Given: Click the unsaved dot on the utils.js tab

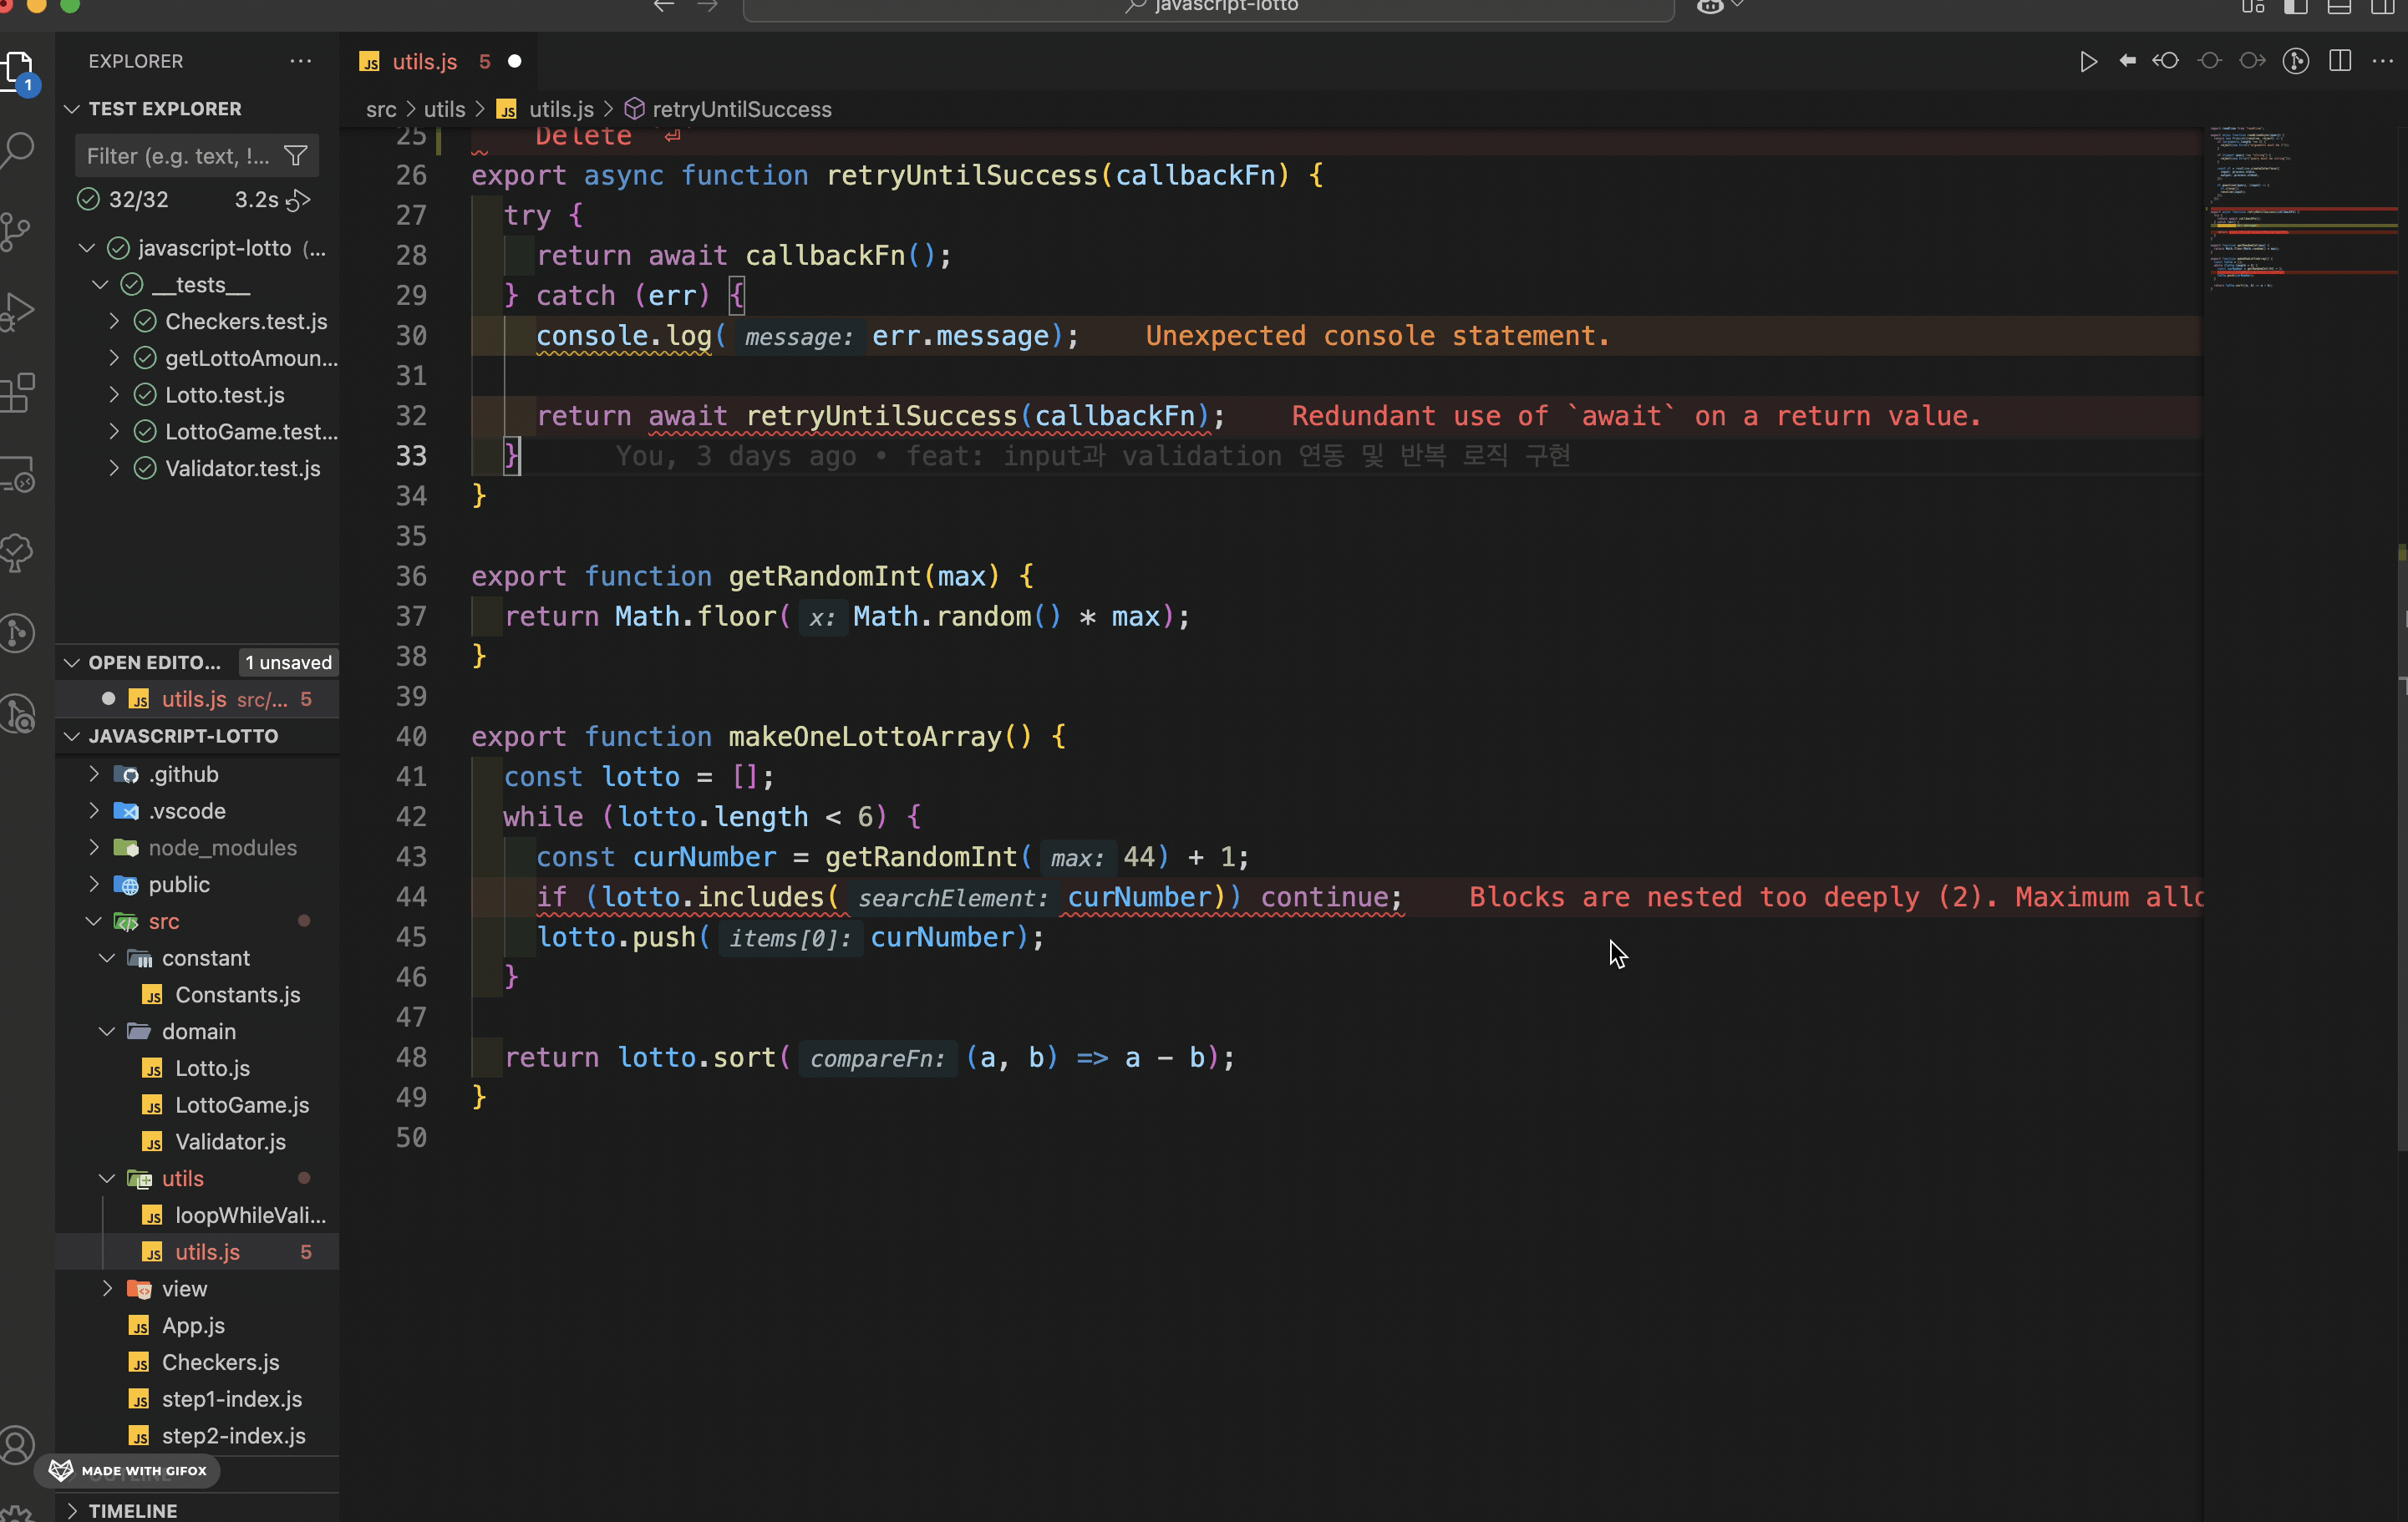Looking at the screenshot, I should (515, 61).
